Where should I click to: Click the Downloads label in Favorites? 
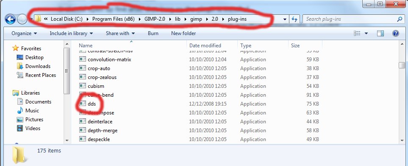pos(38,66)
